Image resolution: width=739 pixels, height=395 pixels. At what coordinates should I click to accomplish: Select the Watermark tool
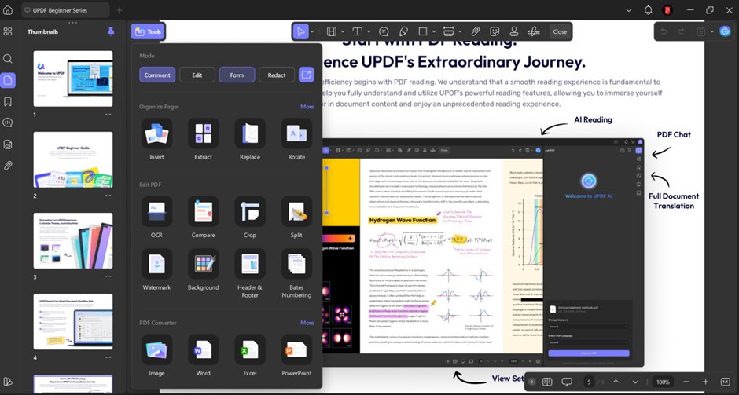click(156, 265)
